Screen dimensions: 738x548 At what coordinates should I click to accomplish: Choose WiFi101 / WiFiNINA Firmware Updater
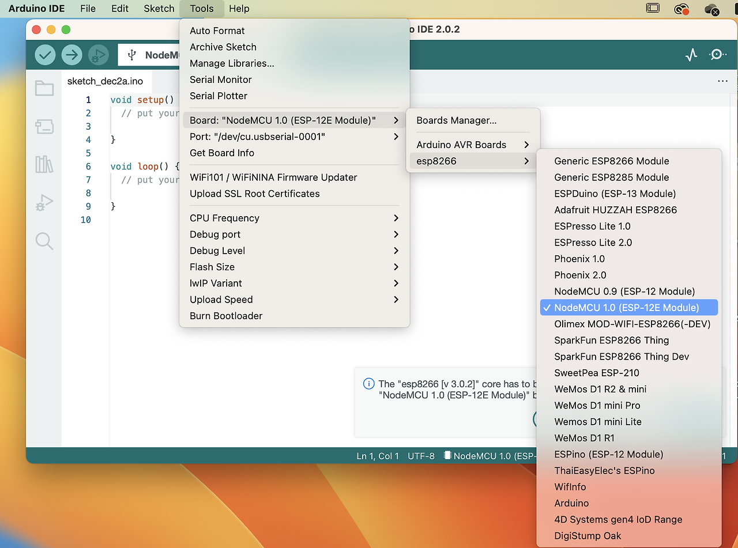point(294,177)
